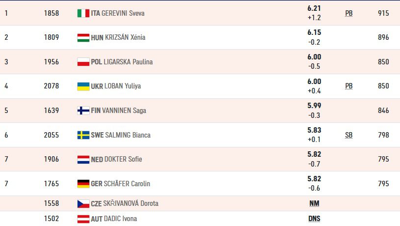
Task: Open athlete KRIZSÁN Xénia's profile
Action: [x=125, y=37]
